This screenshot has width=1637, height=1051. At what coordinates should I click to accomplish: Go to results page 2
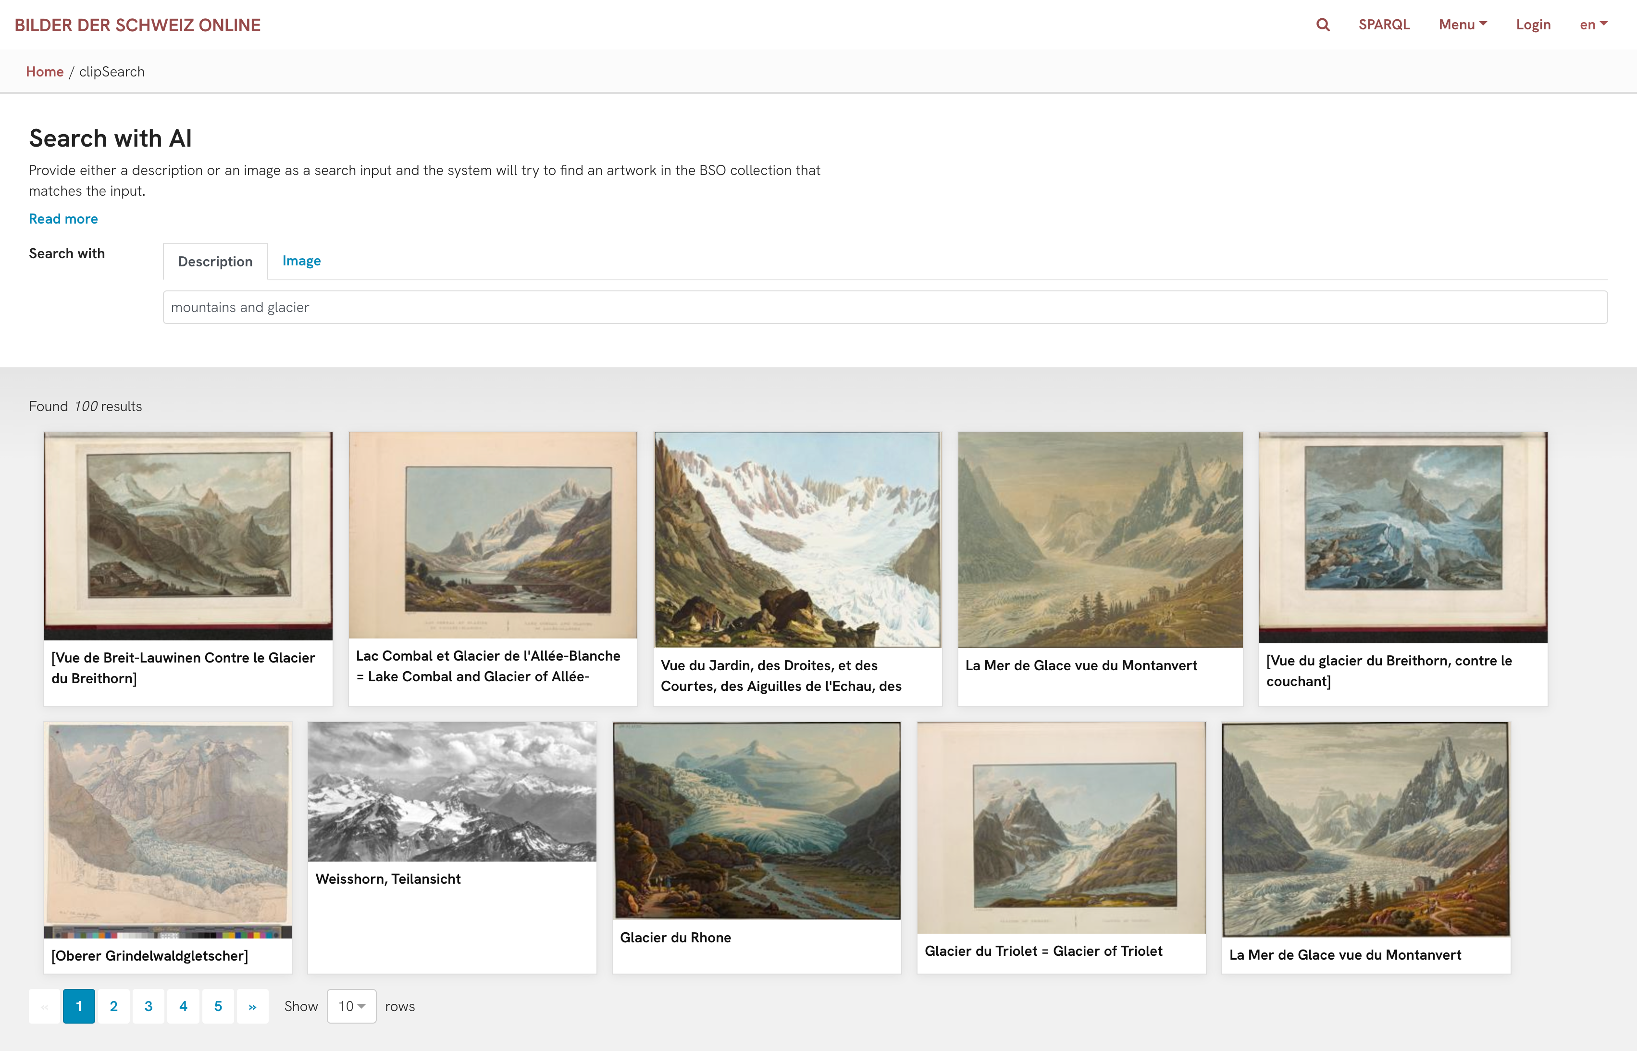114,1006
